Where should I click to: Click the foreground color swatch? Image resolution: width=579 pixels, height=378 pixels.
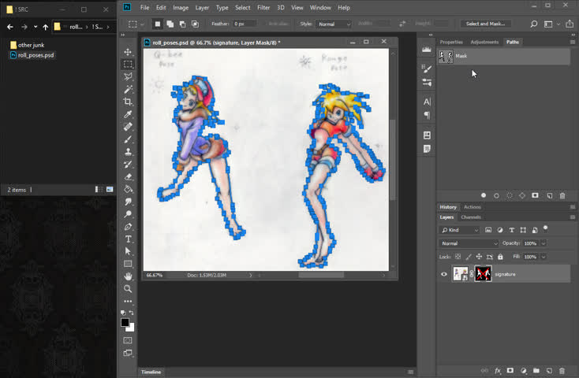click(x=125, y=323)
